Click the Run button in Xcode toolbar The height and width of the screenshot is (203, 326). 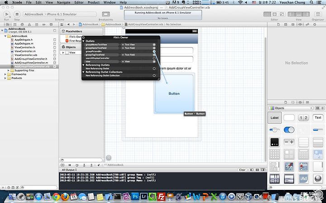click(7, 14)
